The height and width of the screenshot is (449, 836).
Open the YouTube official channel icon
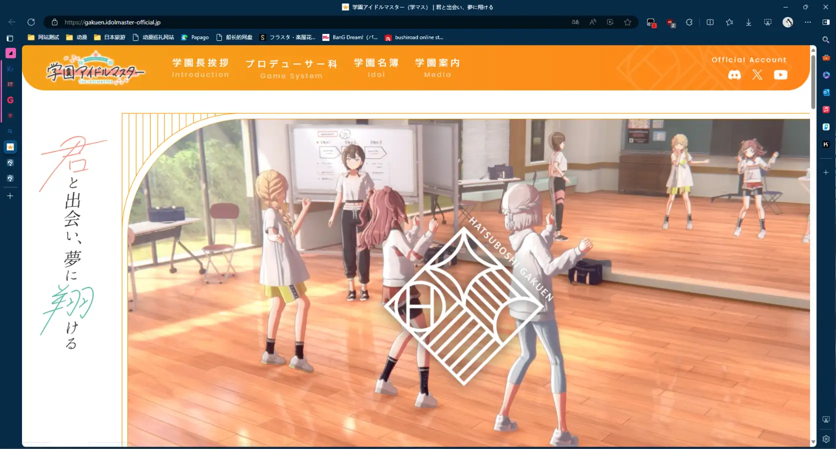click(780, 75)
